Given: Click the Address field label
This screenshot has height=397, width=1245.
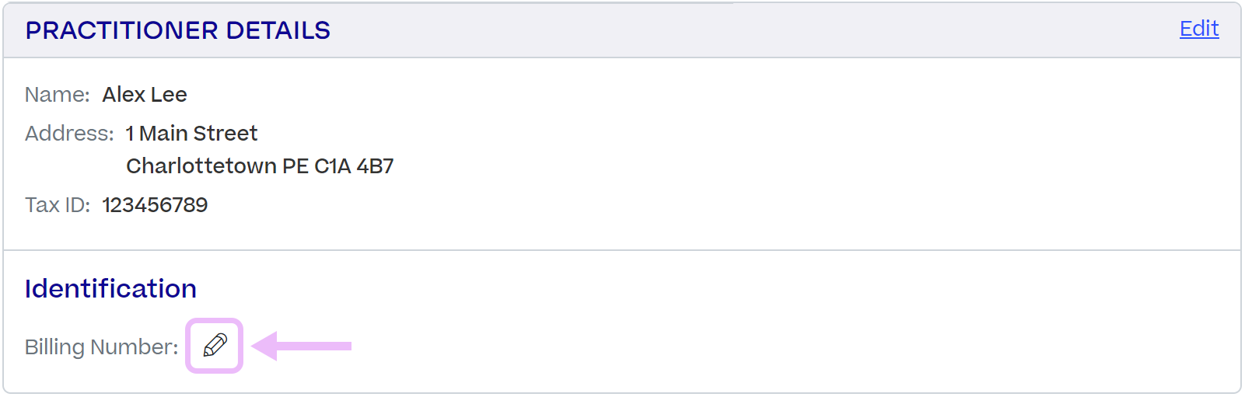Looking at the screenshot, I should (x=69, y=134).
